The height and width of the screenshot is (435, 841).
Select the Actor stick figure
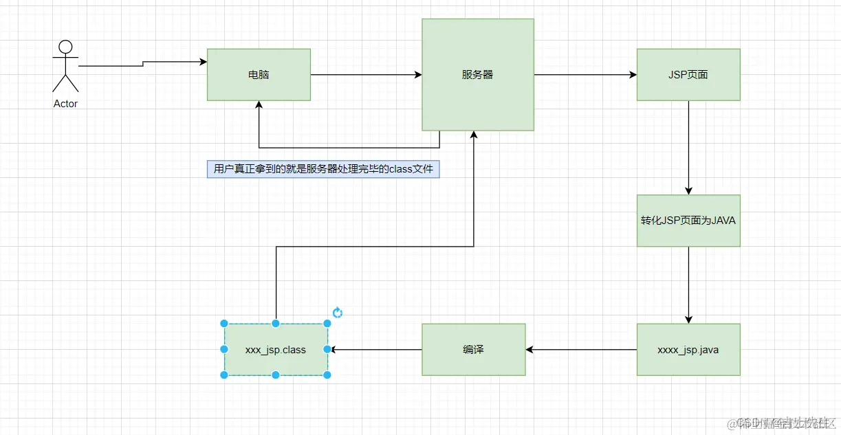(65, 69)
